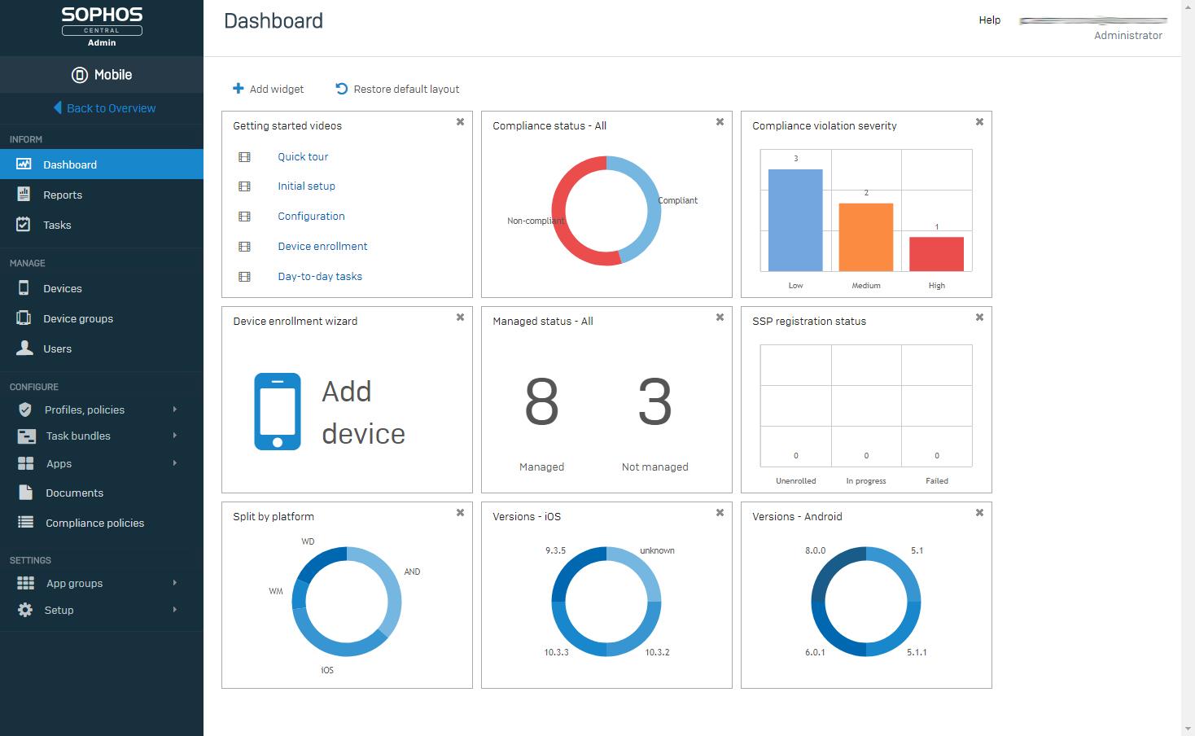Click the Compliance policies list icon

26,523
